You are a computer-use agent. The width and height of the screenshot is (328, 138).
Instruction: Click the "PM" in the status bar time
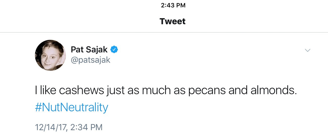(181, 5)
